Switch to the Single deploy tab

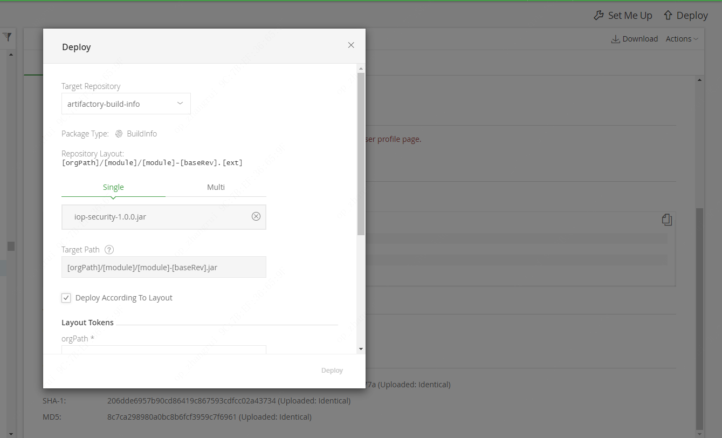tap(113, 187)
